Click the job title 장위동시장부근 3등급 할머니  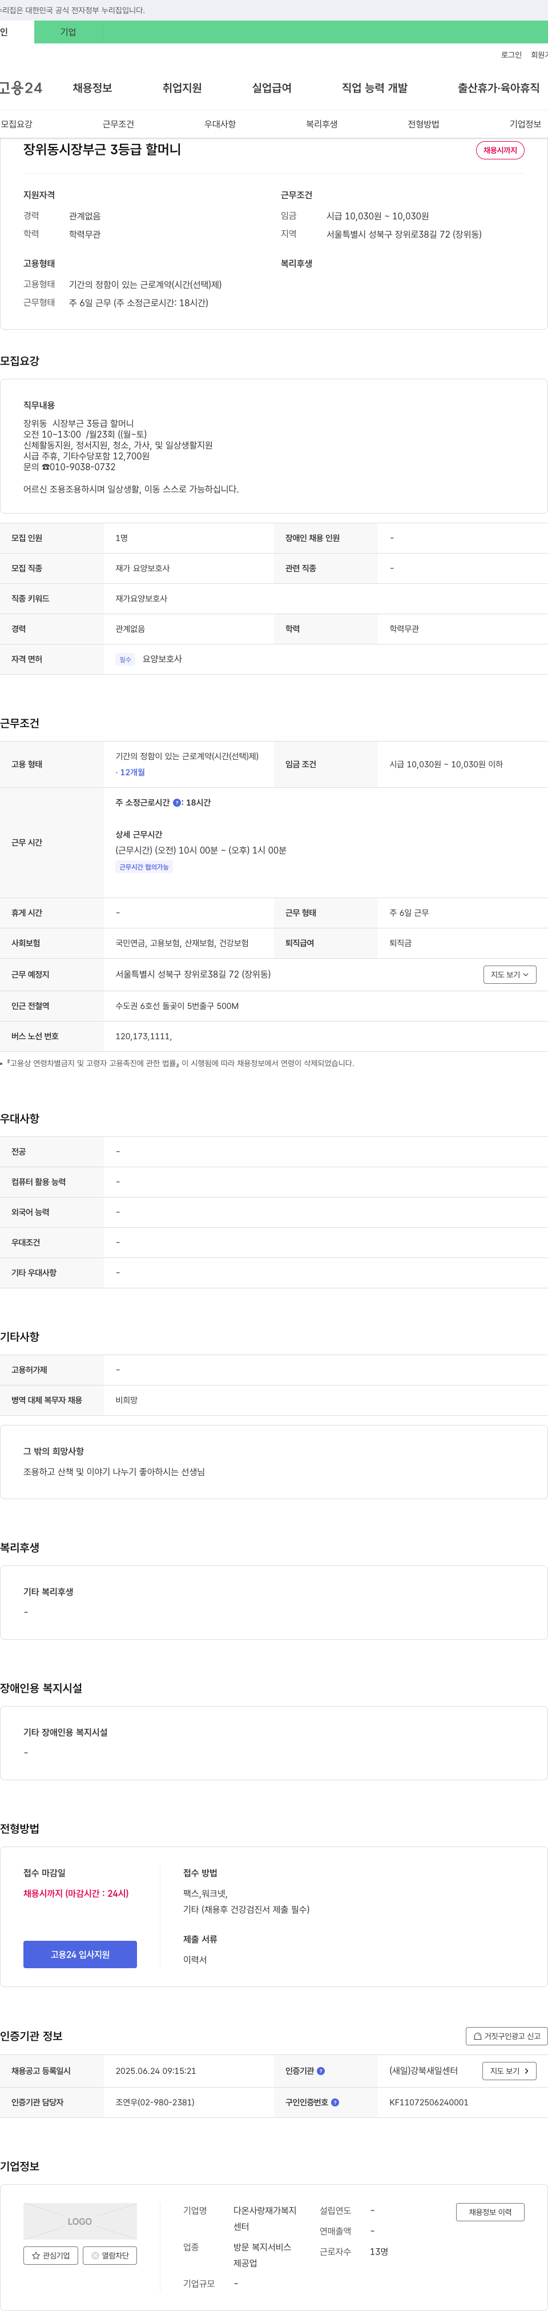[x=102, y=150]
